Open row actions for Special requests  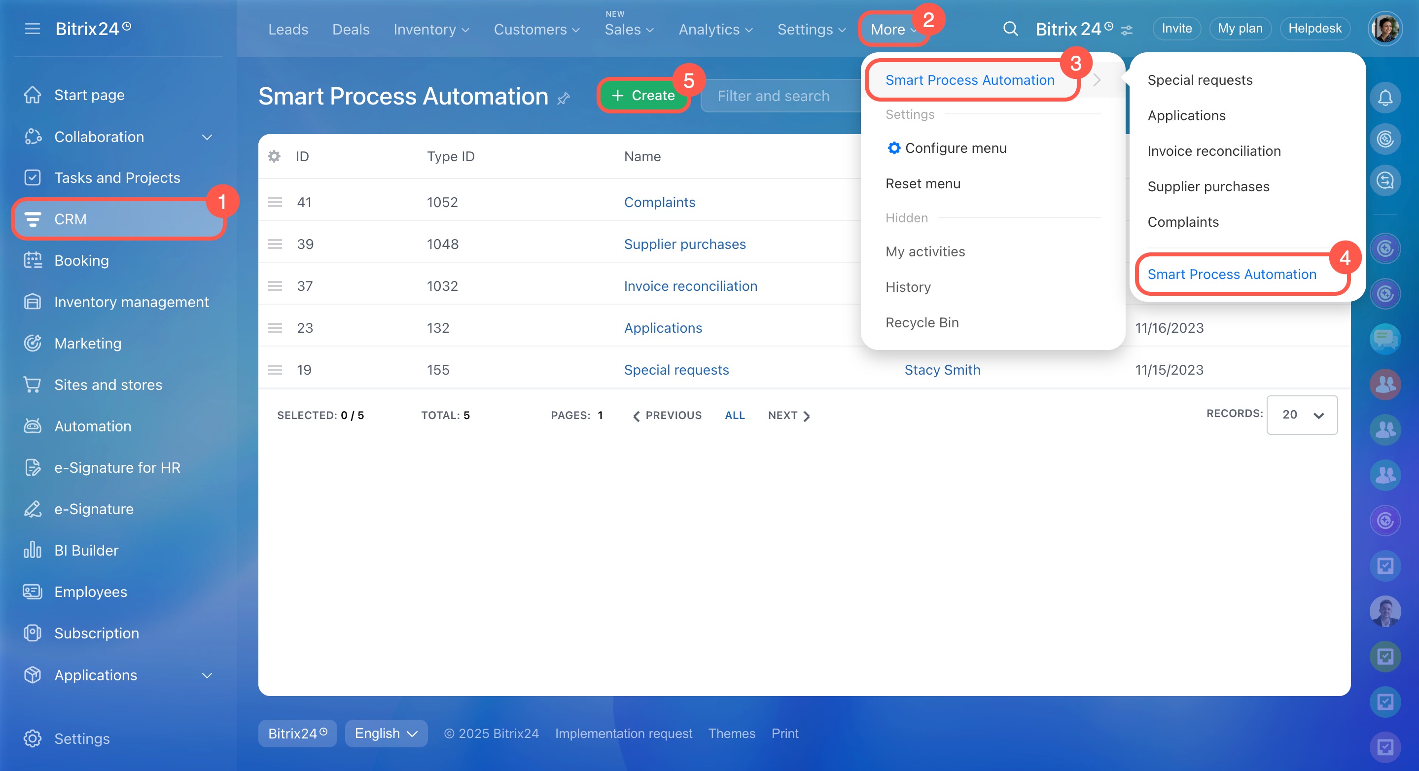[x=275, y=370]
